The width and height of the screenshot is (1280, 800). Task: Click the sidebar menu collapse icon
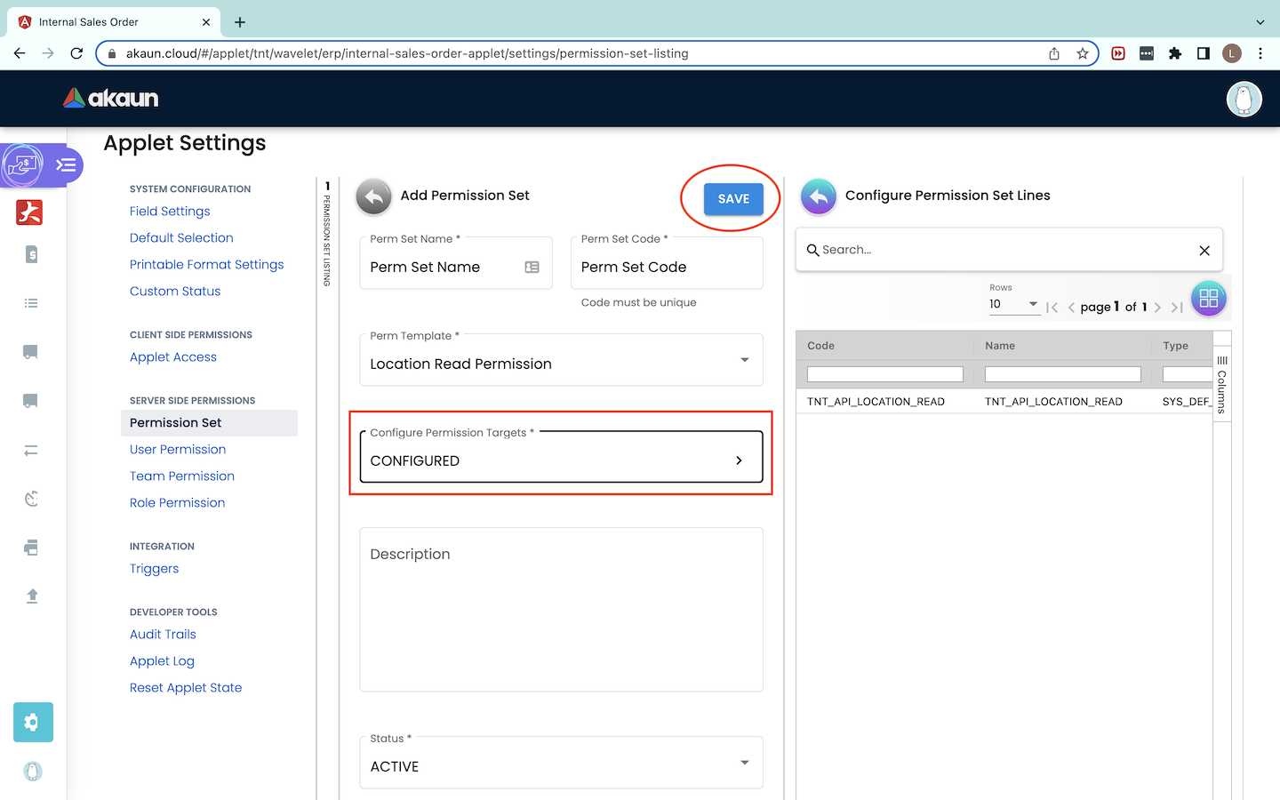click(66, 165)
